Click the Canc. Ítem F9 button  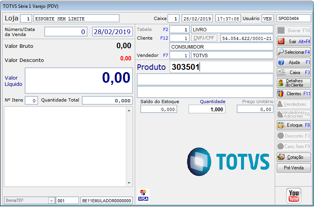pos(294,147)
